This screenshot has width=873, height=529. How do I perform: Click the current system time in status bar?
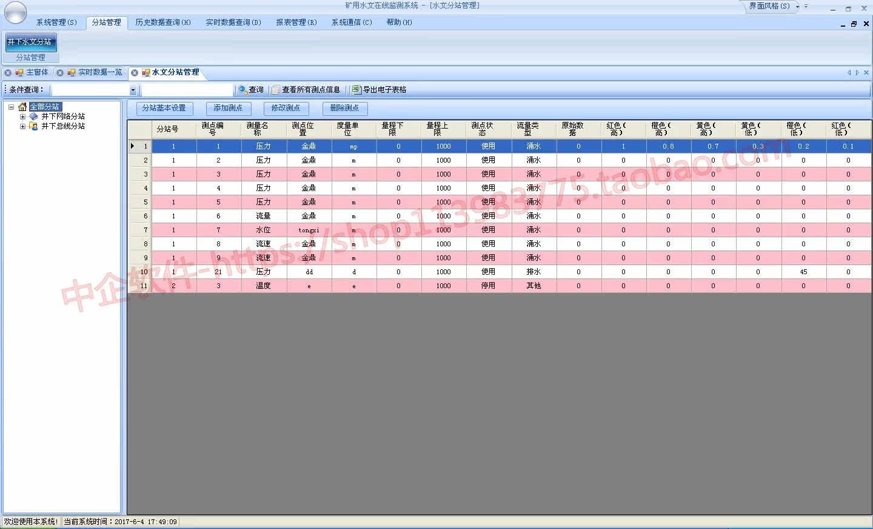[x=120, y=522]
